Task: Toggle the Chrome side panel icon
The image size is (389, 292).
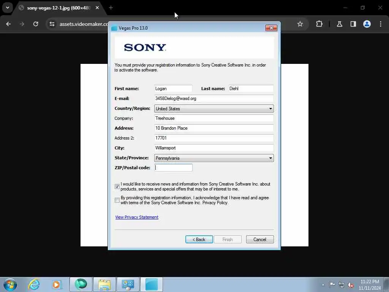Action: tap(353, 24)
